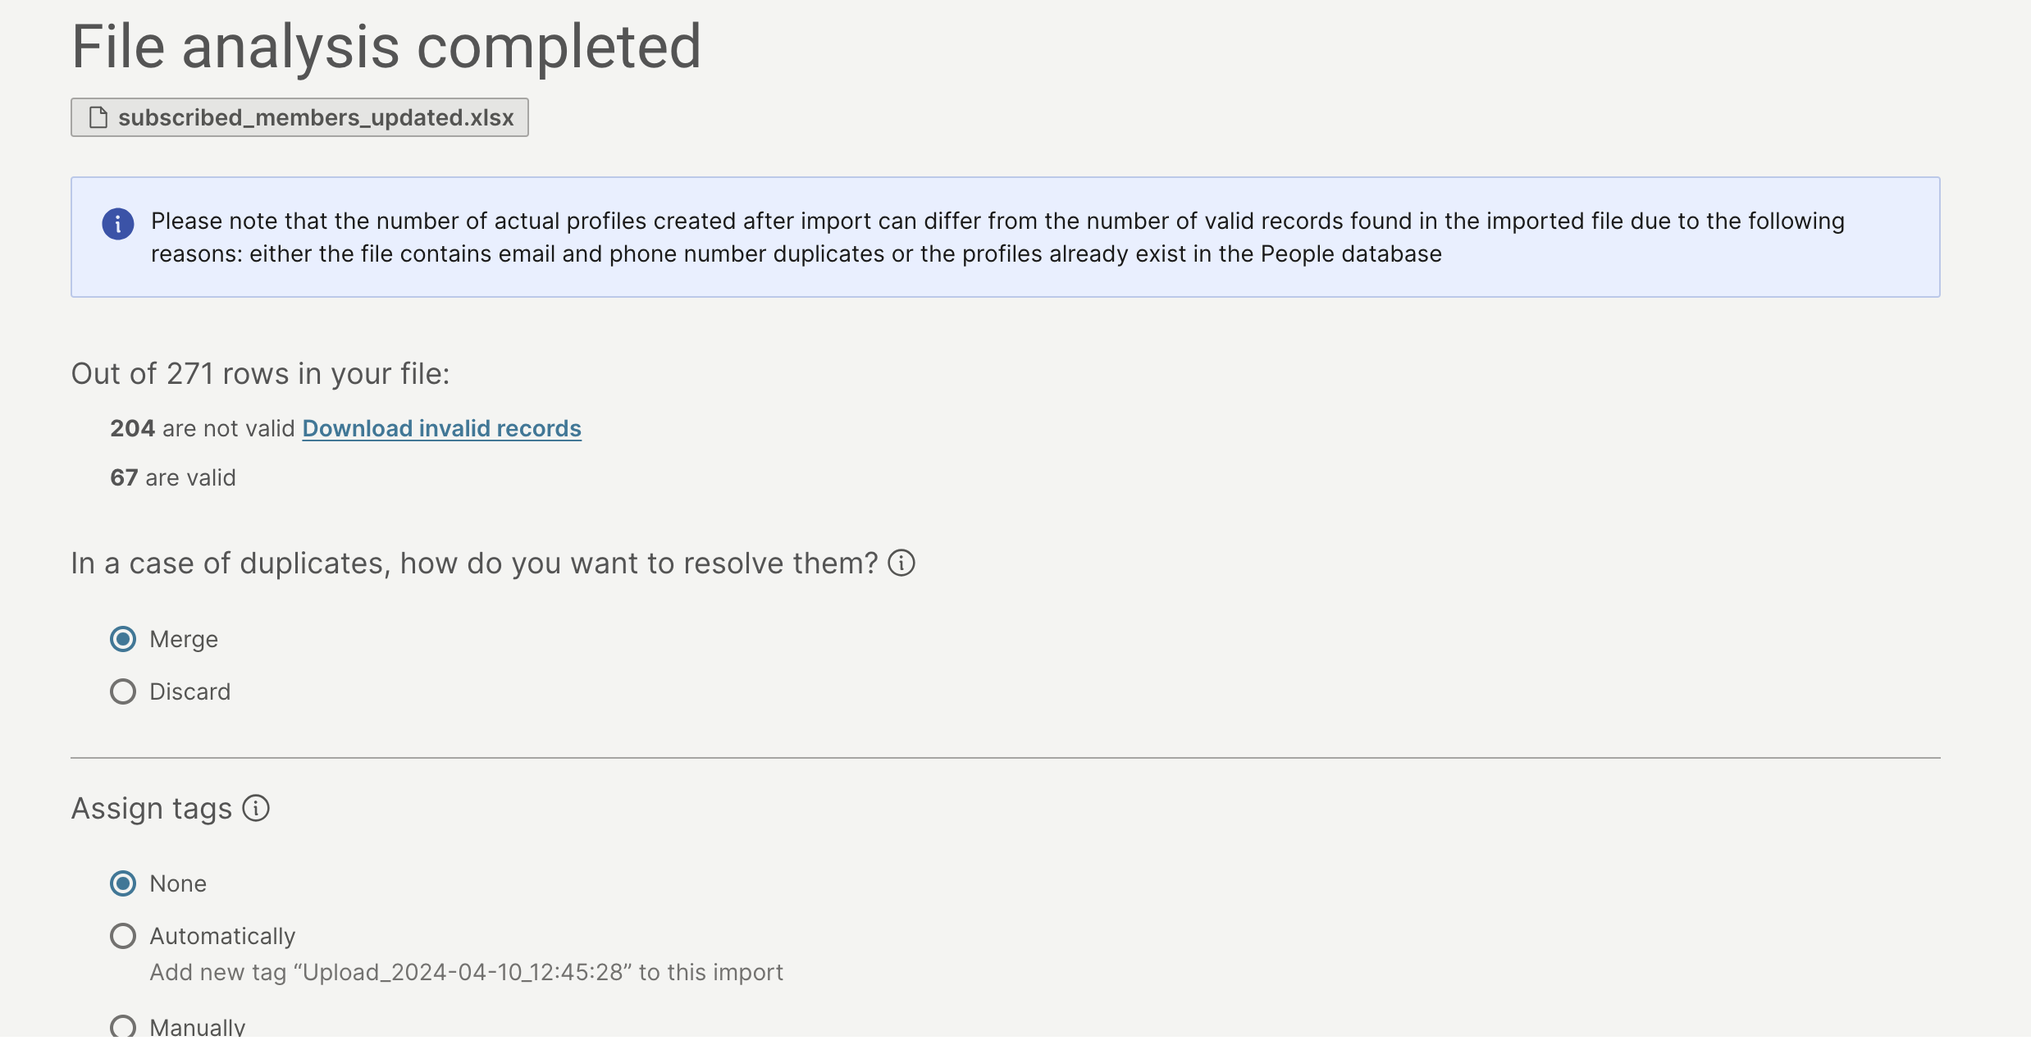
Task: Click the info icon next to Assign tags
Action: click(x=256, y=809)
